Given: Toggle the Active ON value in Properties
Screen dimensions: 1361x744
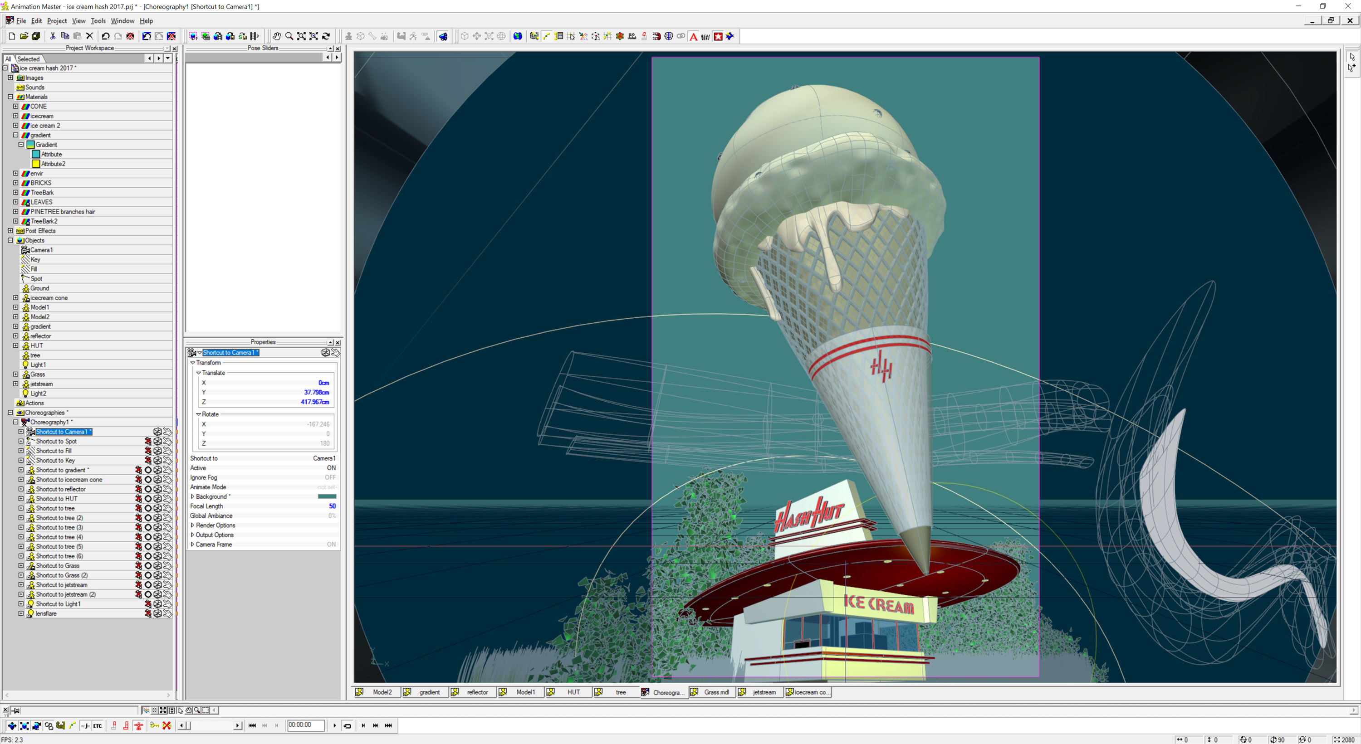Looking at the screenshot, I should point(331,468).
